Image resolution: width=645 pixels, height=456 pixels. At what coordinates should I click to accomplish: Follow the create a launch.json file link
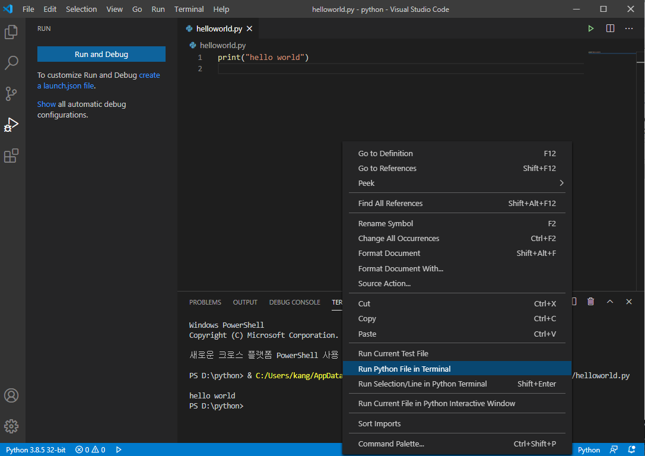(99, 80)
